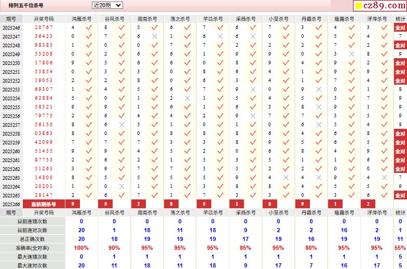Click the grey X for 荡之杀号 in row 2025254
407x269 pixels.
(187, 98)
